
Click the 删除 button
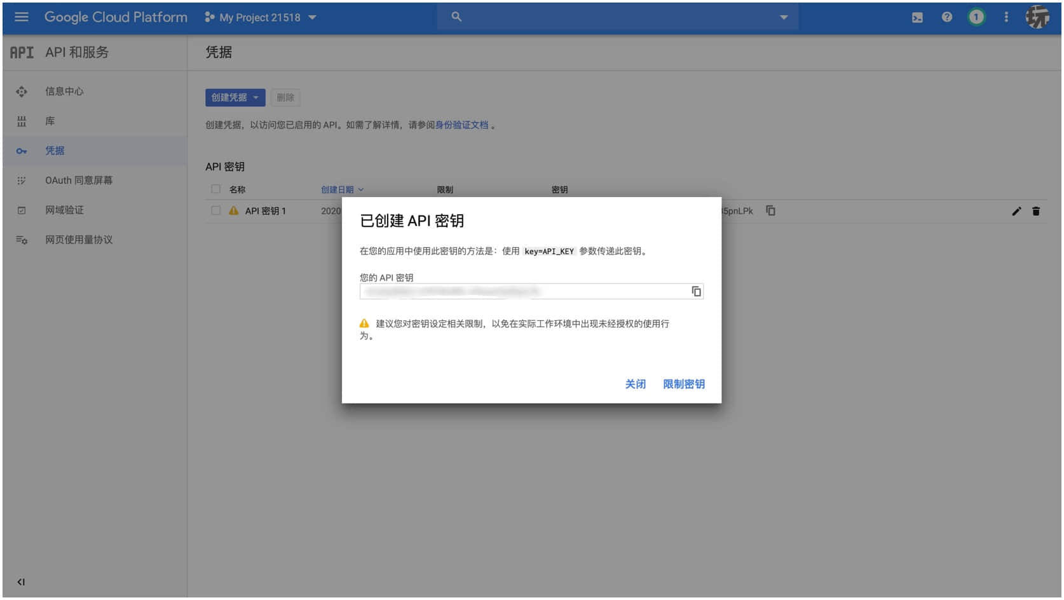tap(285, 97)
